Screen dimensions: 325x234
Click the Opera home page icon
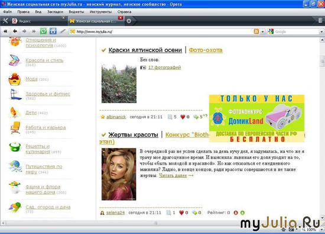(53, 31)
